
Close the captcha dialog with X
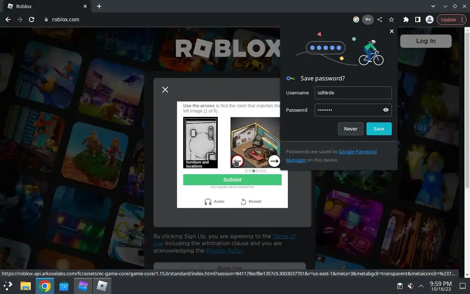(165, 90)
